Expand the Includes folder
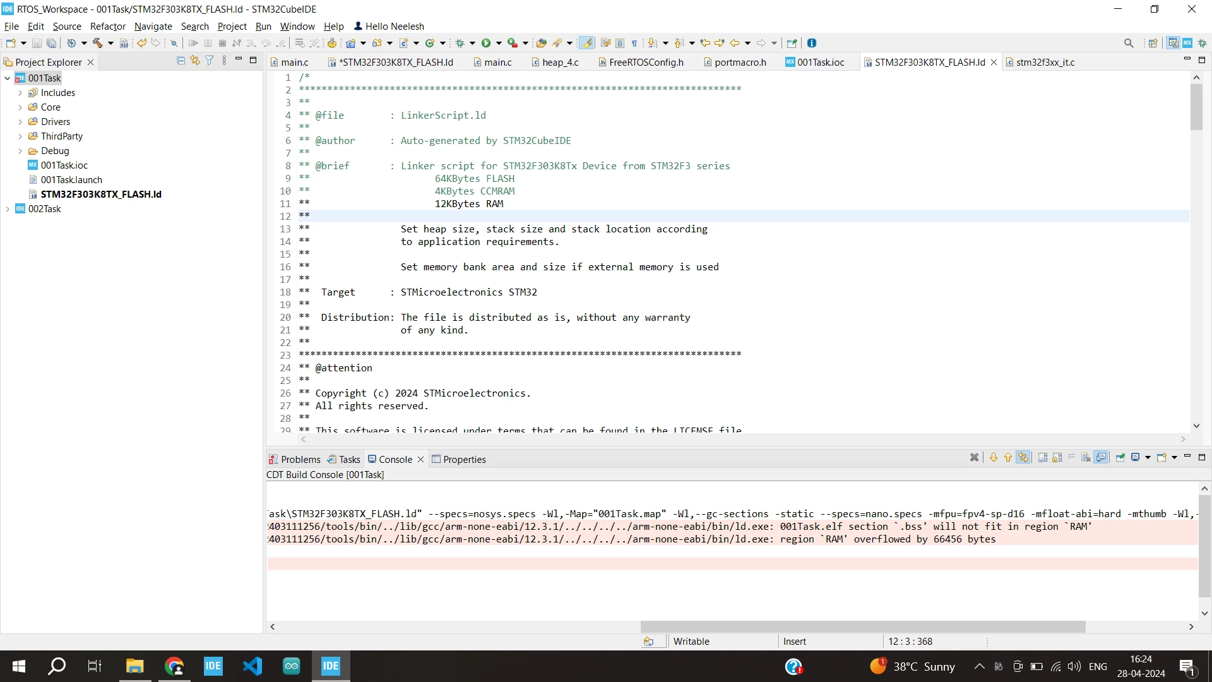1212x682 pixels. (x=20, y=93)
